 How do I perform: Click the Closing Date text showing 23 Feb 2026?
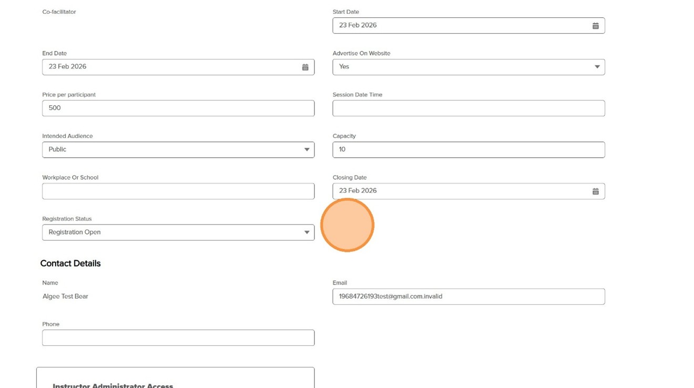point(358,191)
